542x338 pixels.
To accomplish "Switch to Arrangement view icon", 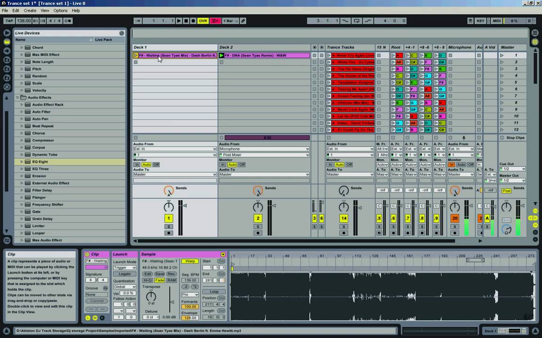I will coord(535,33).
